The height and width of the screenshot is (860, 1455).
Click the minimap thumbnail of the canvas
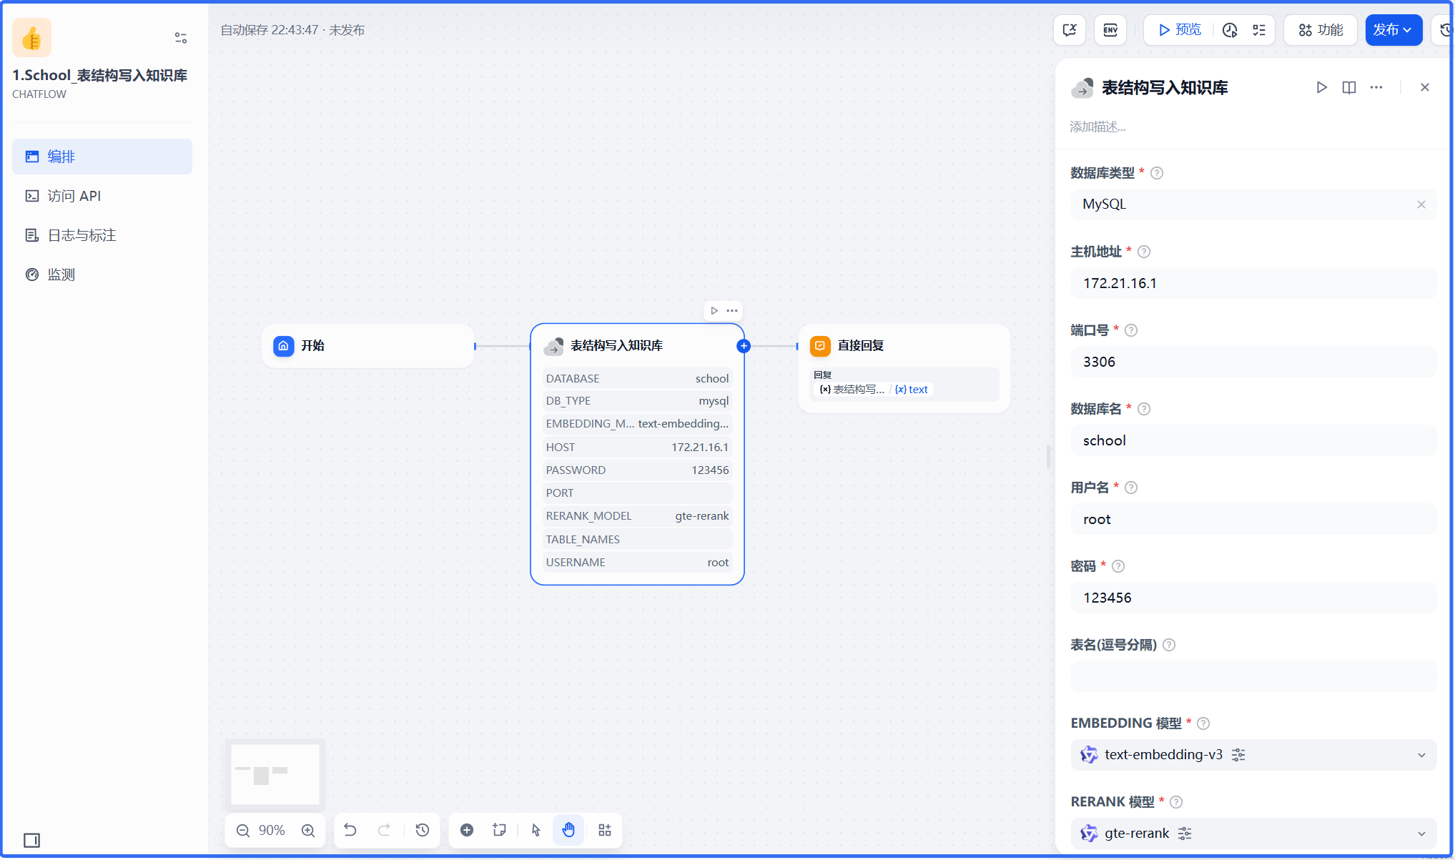tap(275, 774)
